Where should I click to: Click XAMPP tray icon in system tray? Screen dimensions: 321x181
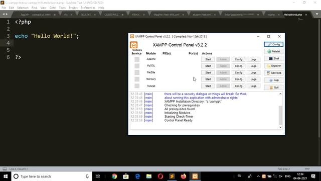[264, 176]
